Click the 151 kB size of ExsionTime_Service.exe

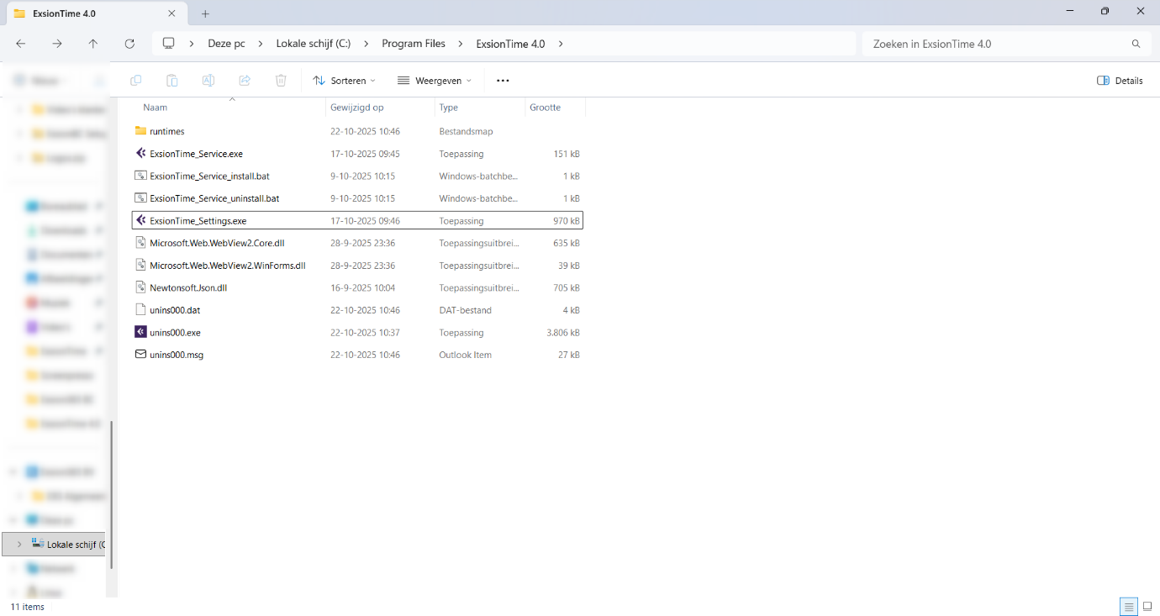coord(567,154)
